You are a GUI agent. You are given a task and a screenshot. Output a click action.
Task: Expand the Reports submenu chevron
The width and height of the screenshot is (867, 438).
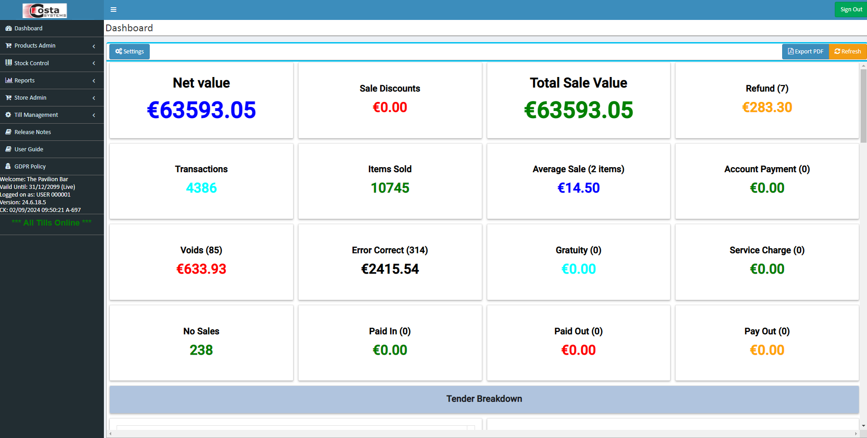point(94,81)
